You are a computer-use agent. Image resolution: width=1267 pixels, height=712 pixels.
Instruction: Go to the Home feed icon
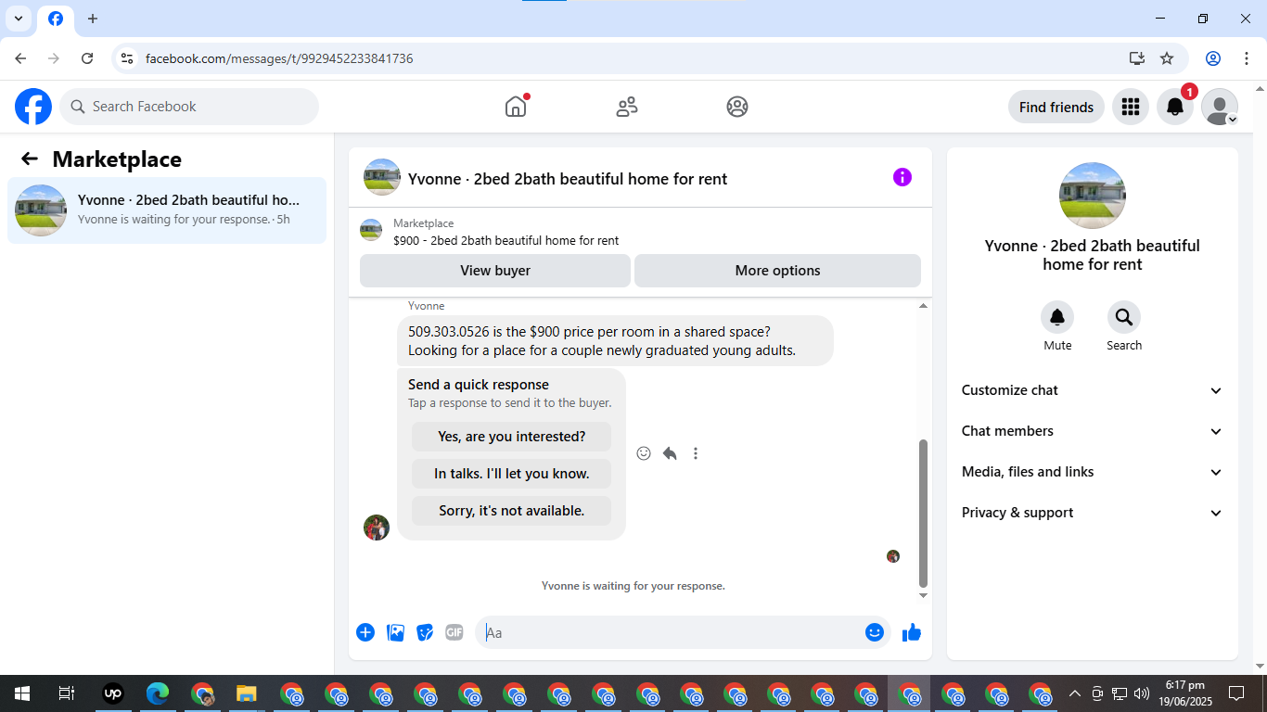(x=516, y=107)
